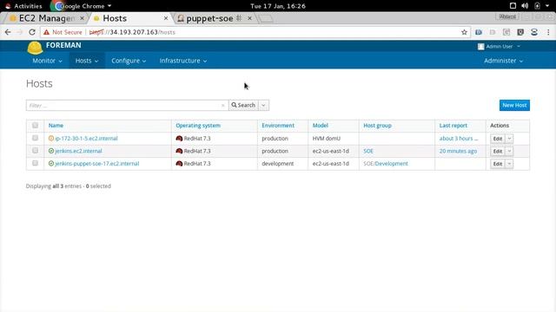Viewport: 556px width, 312px height.
Task: Edit host jenkins.ec2.internal
Action: (x=498, y=152)
